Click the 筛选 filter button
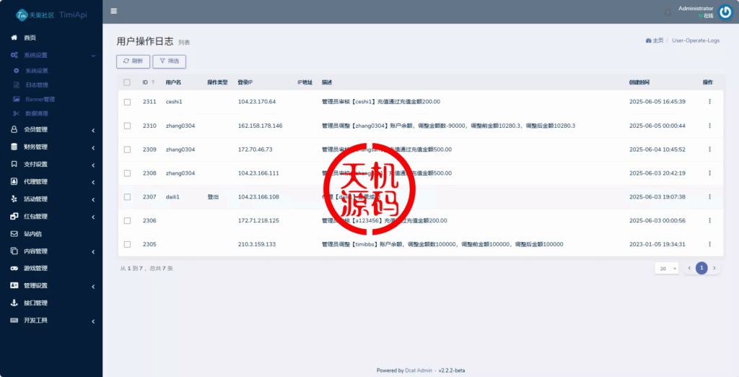Image resolution: width=739 pixels, height=377 pixels. (170, 61)
